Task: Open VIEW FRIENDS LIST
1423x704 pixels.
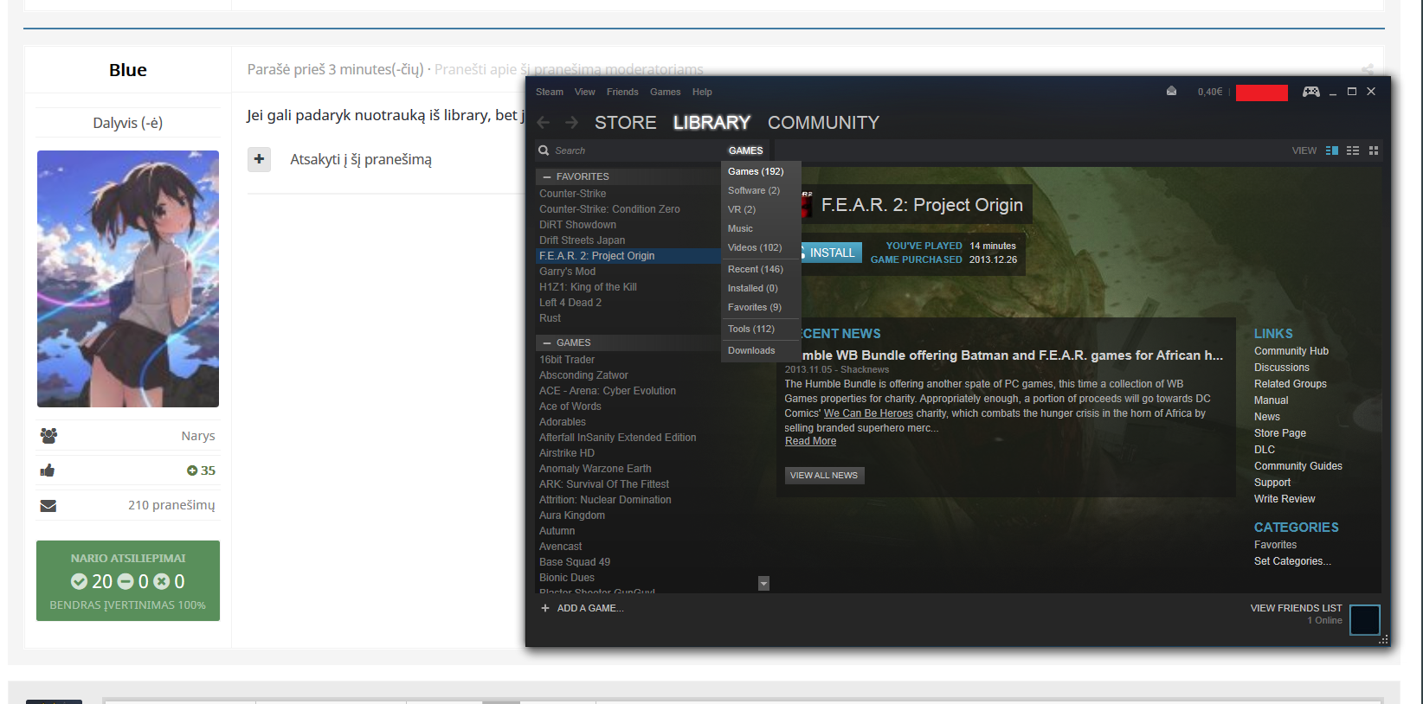Action: tap(1296, 608)
